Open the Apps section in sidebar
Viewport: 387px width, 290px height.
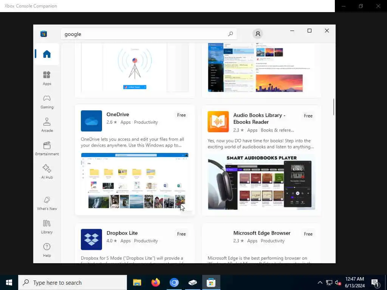tap(46, 79)
